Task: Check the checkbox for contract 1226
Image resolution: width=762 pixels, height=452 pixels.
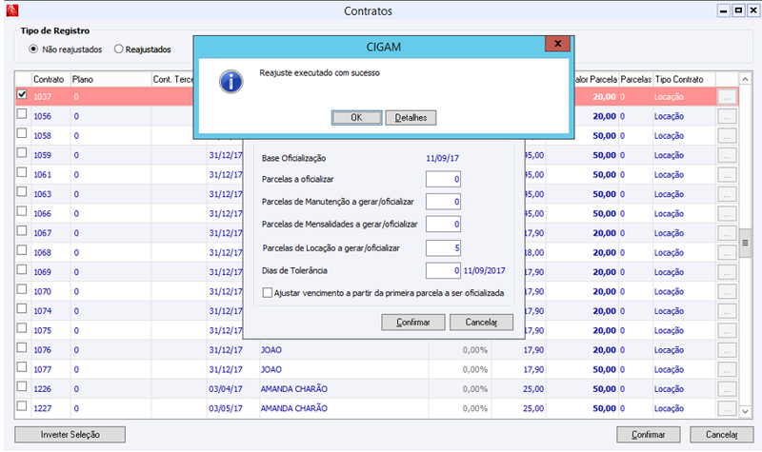Action: coord(22,386)
